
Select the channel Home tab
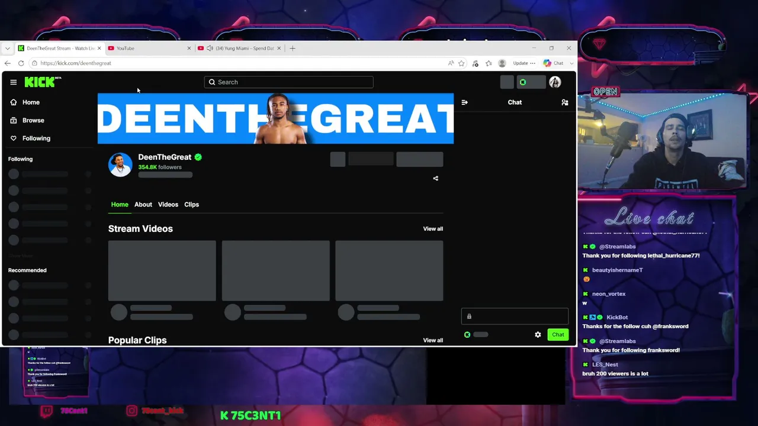click(120, 205)
